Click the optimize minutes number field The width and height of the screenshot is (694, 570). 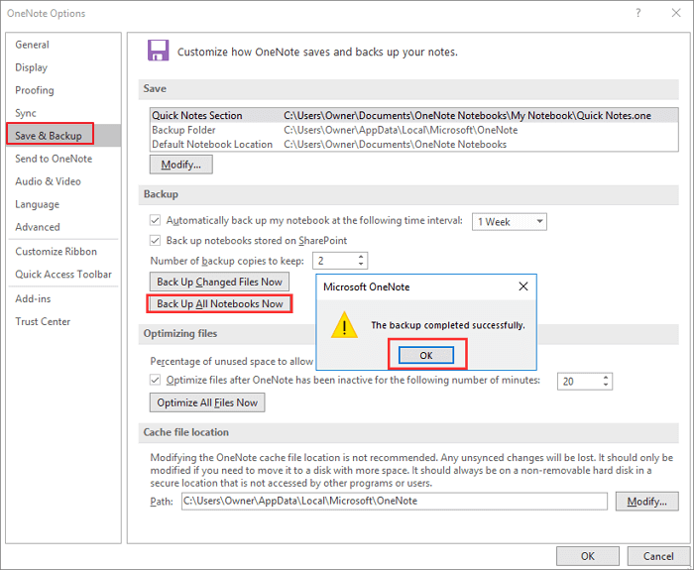[x=579, y=382]
